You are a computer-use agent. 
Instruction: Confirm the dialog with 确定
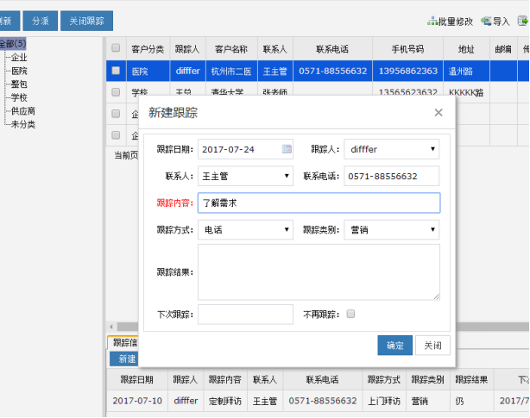394,345
